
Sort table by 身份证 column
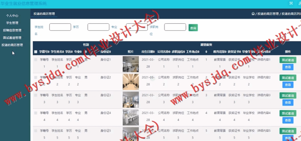click(106, 52)
